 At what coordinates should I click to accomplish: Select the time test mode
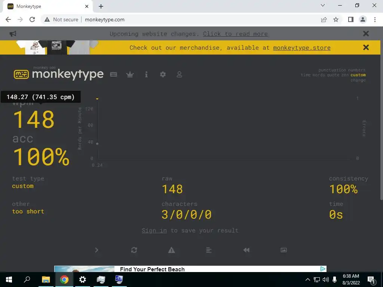(x=306, y=75)
